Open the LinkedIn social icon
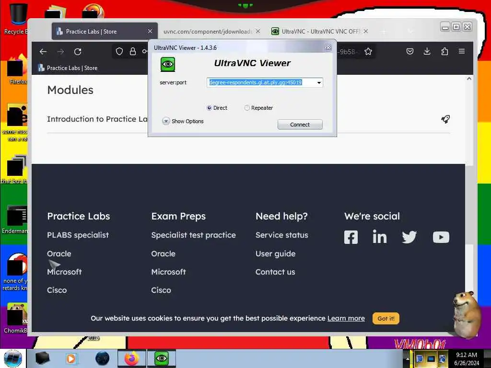Viewport: 491px width, 368px height. (380, 237)
